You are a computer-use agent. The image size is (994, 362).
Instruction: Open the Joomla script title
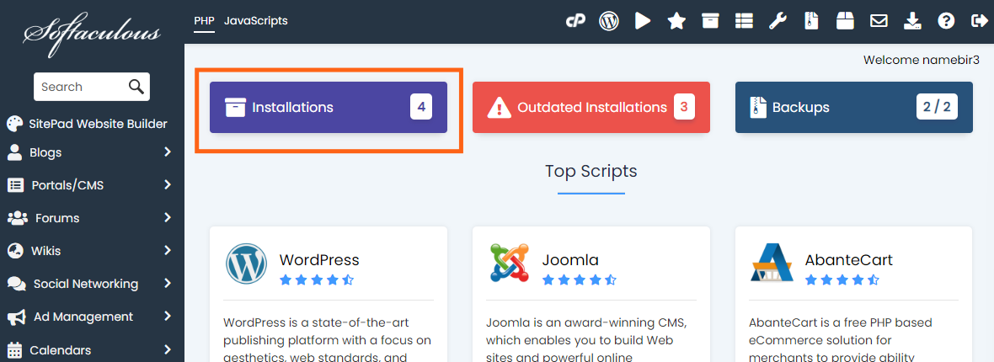[x=570, y=260]
